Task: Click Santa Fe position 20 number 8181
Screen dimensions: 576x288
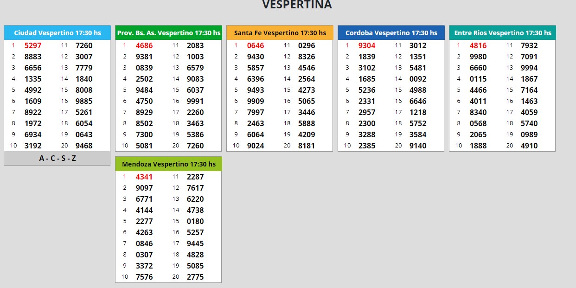Action: coord(307,146)
